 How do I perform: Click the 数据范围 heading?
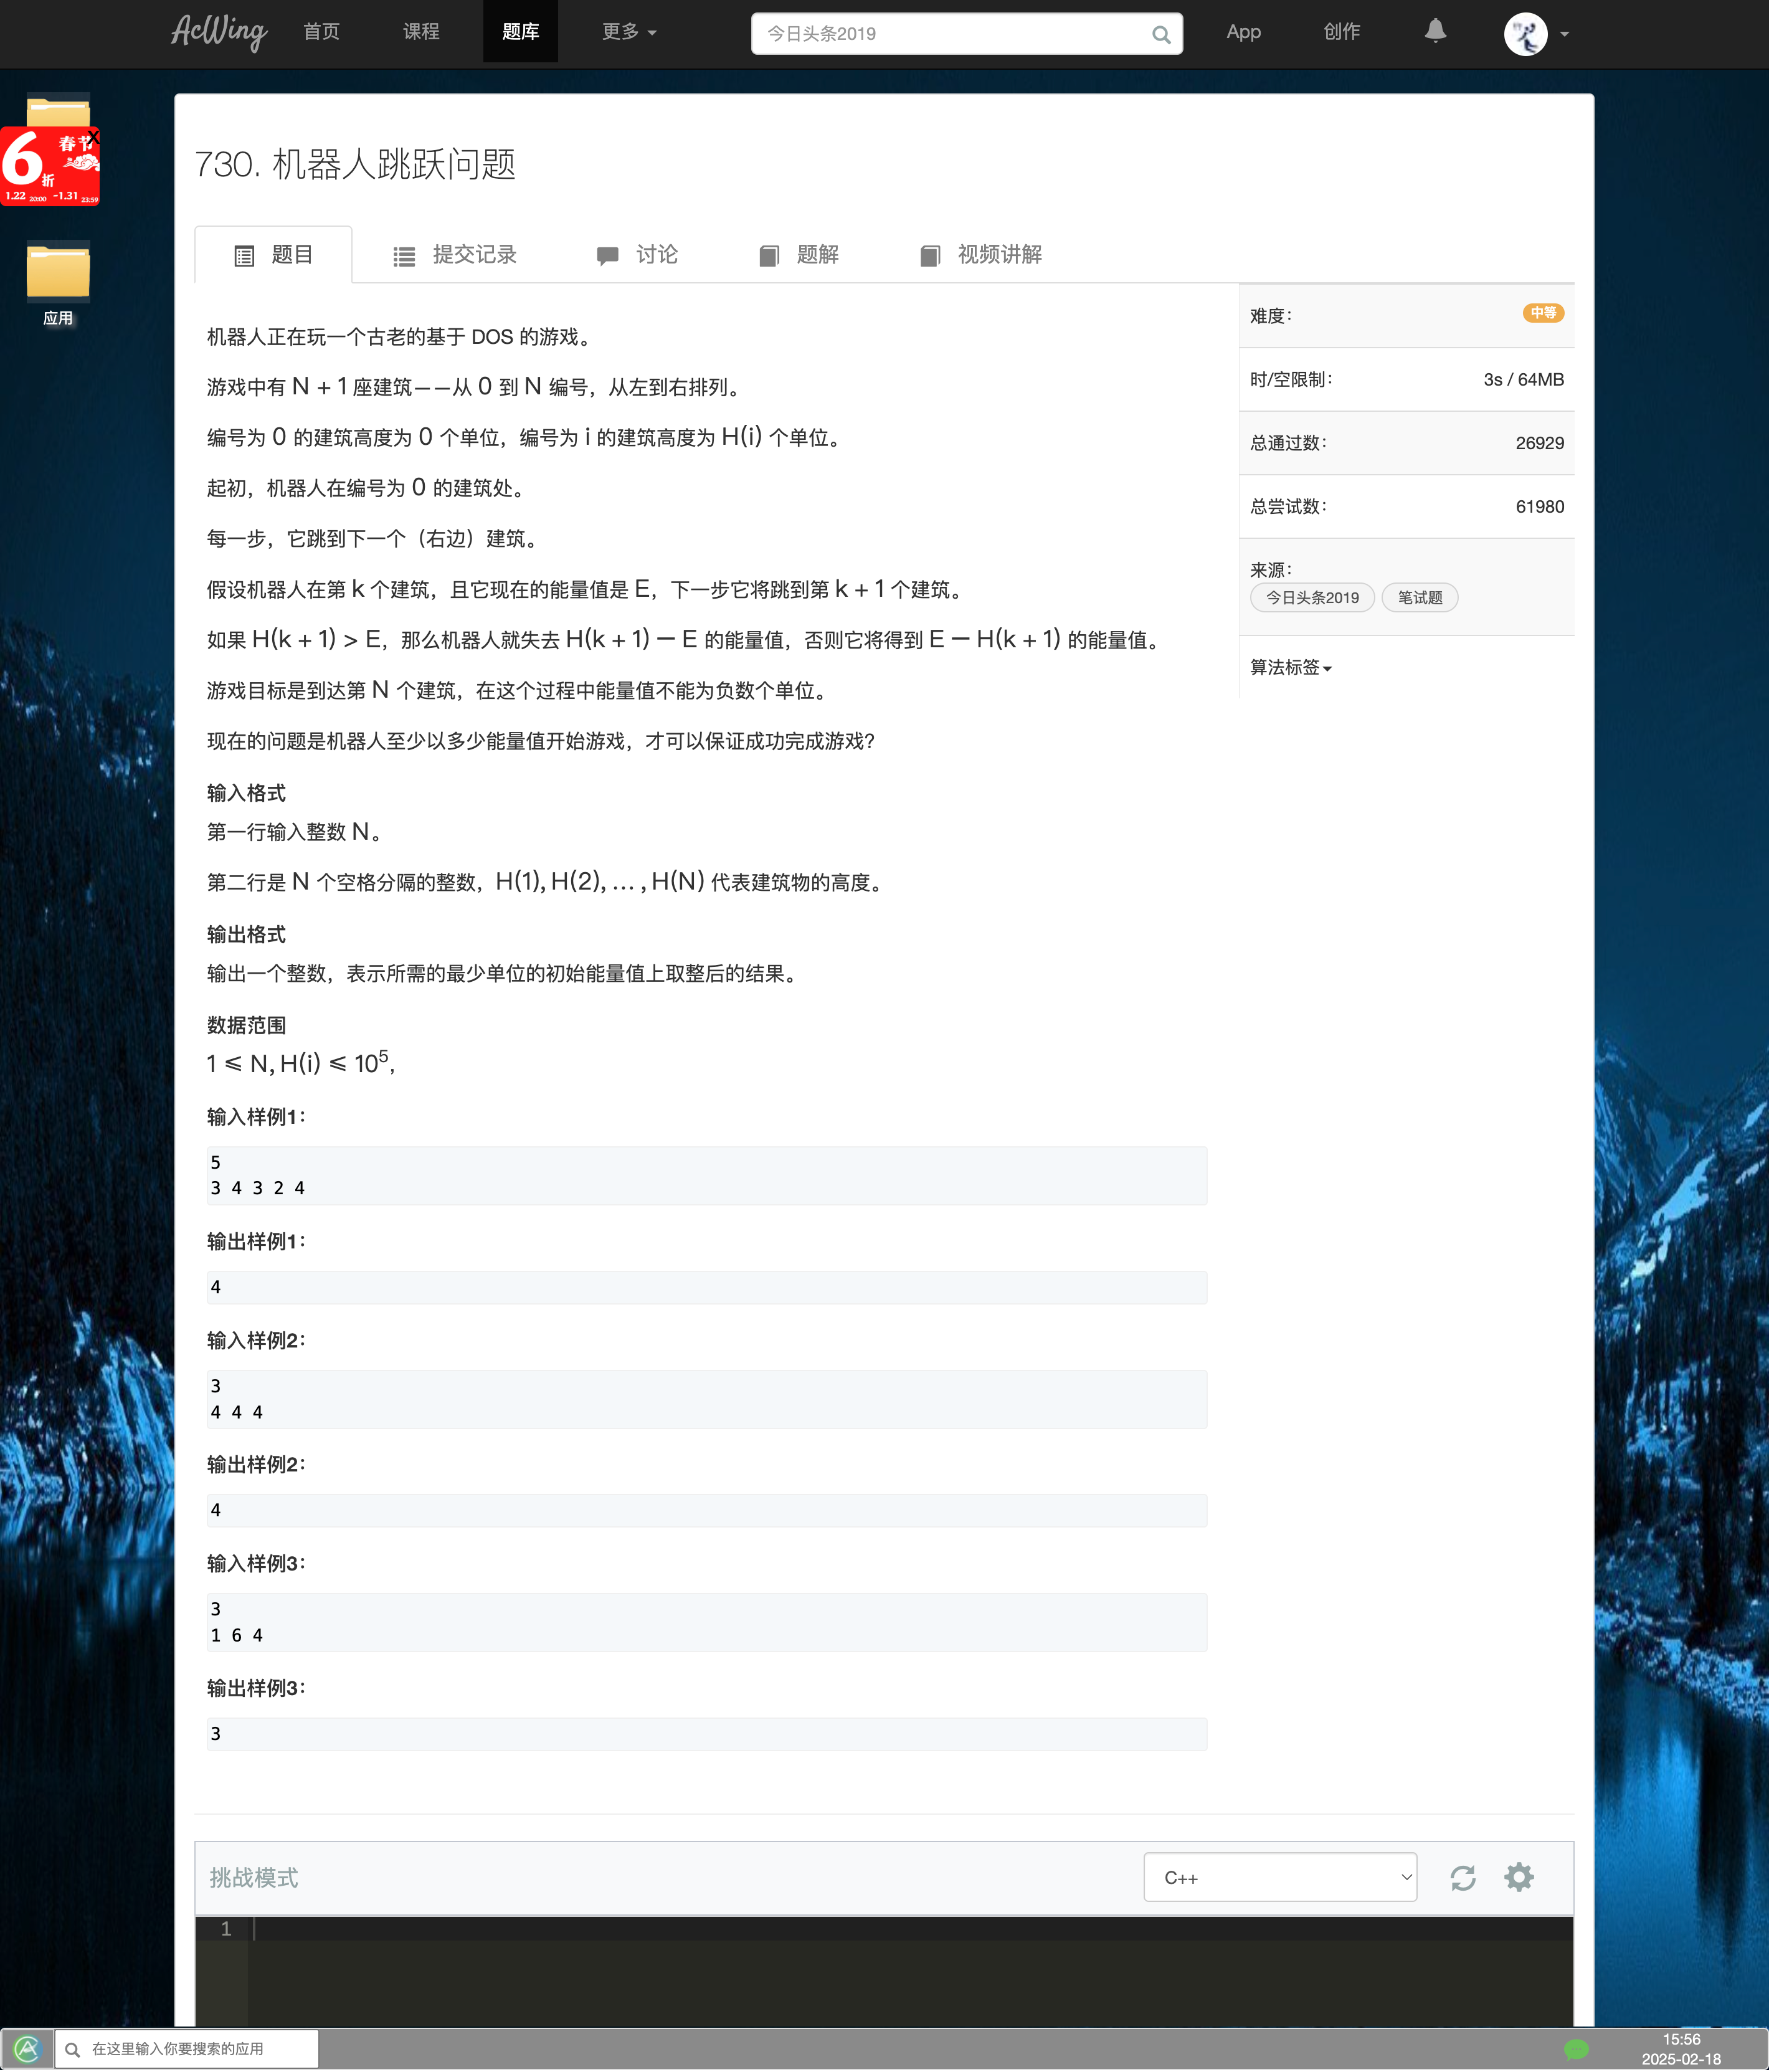[246, 1025]
